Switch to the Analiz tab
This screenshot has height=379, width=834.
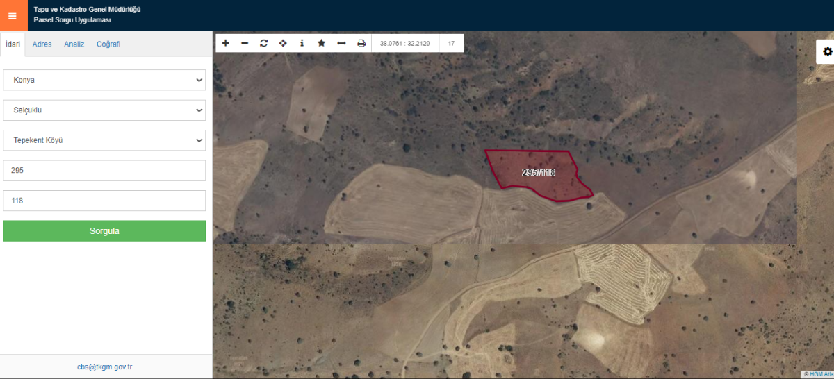click(74, 44)
